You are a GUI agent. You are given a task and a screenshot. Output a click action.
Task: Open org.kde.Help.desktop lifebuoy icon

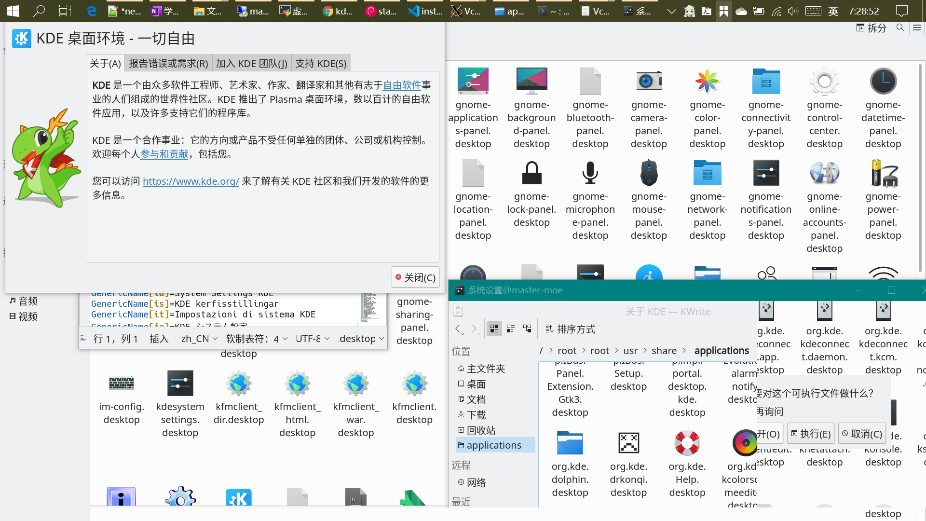click(687, 443)
